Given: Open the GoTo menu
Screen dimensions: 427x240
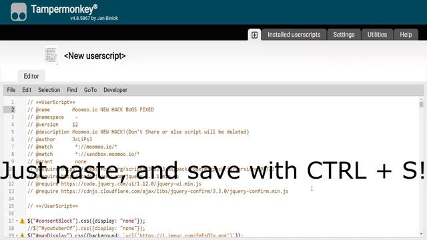Looking at the screenshot, I should pyautogui.click(x=91, y=90).
